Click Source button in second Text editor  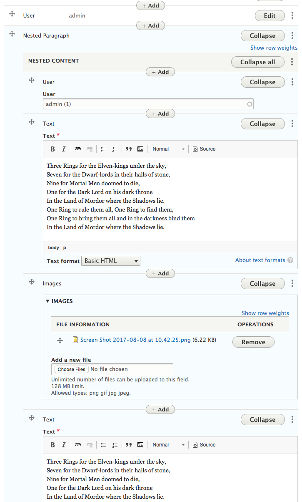[x=204, y=445]
